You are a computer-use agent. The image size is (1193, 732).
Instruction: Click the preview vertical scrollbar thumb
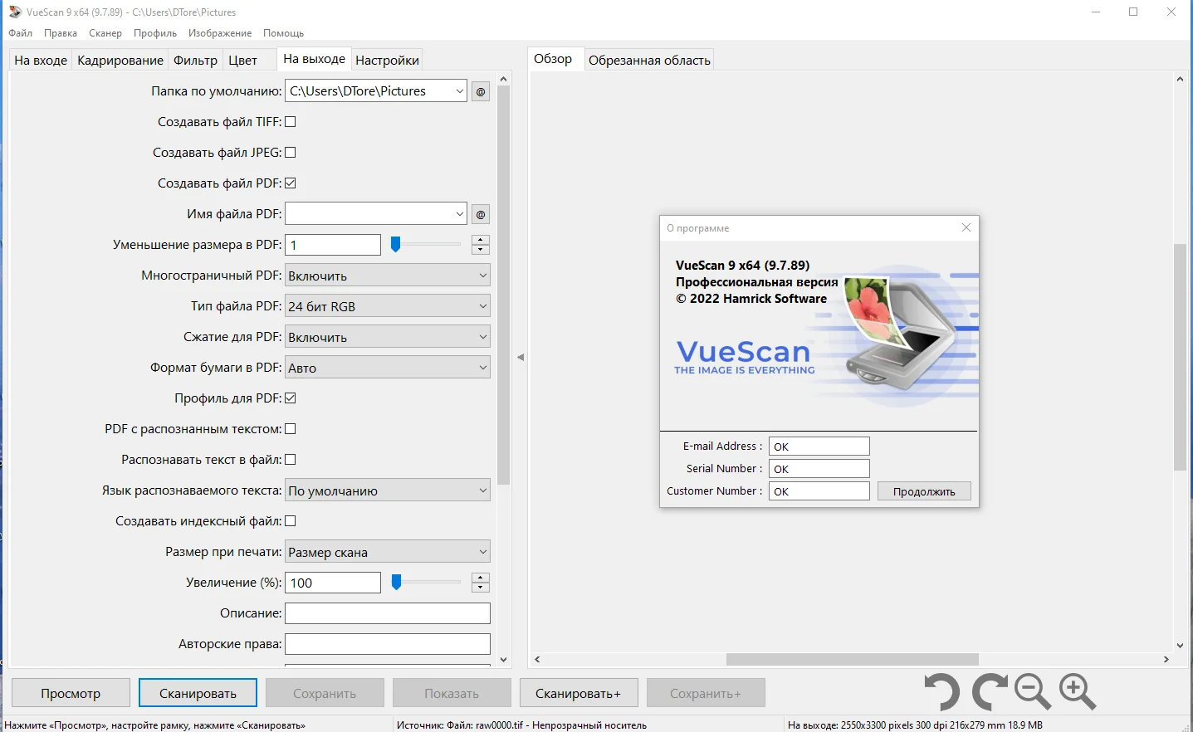pyautogui.click(x=1181, y=357)
